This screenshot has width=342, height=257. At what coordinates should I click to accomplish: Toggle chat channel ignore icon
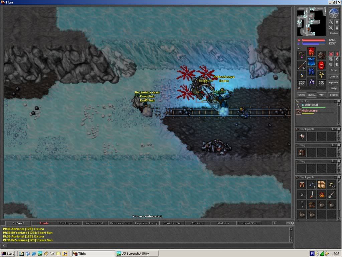tap(292, 223)
